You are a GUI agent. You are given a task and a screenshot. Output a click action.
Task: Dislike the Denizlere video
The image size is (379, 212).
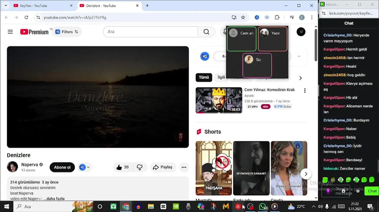coord(140,167)
